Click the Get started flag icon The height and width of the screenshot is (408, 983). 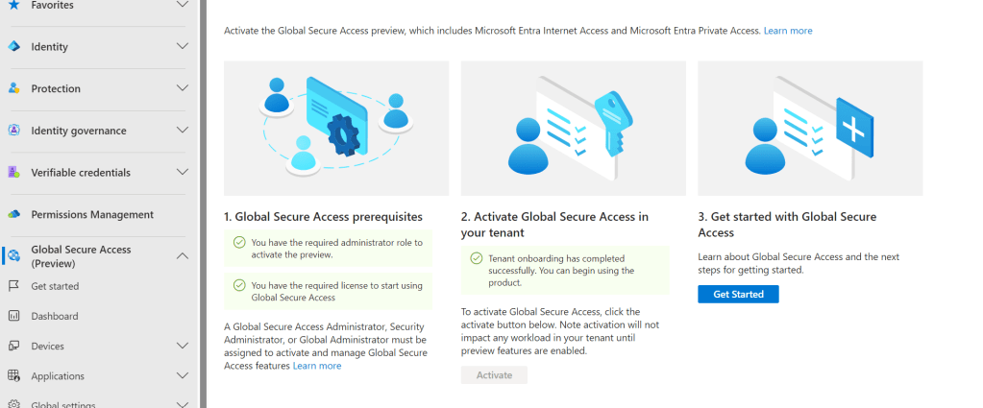[x=14, y=286]
